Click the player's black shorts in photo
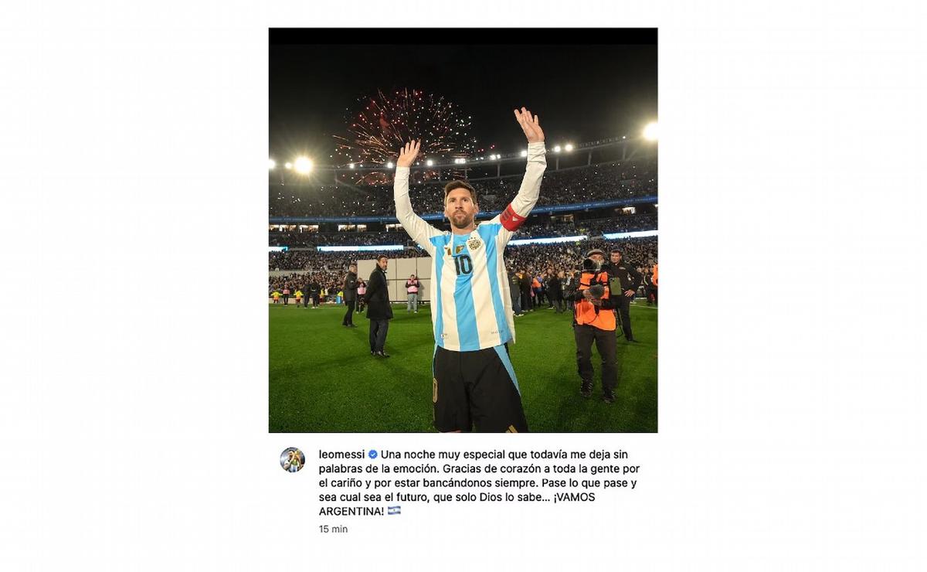 coord(477,389)
